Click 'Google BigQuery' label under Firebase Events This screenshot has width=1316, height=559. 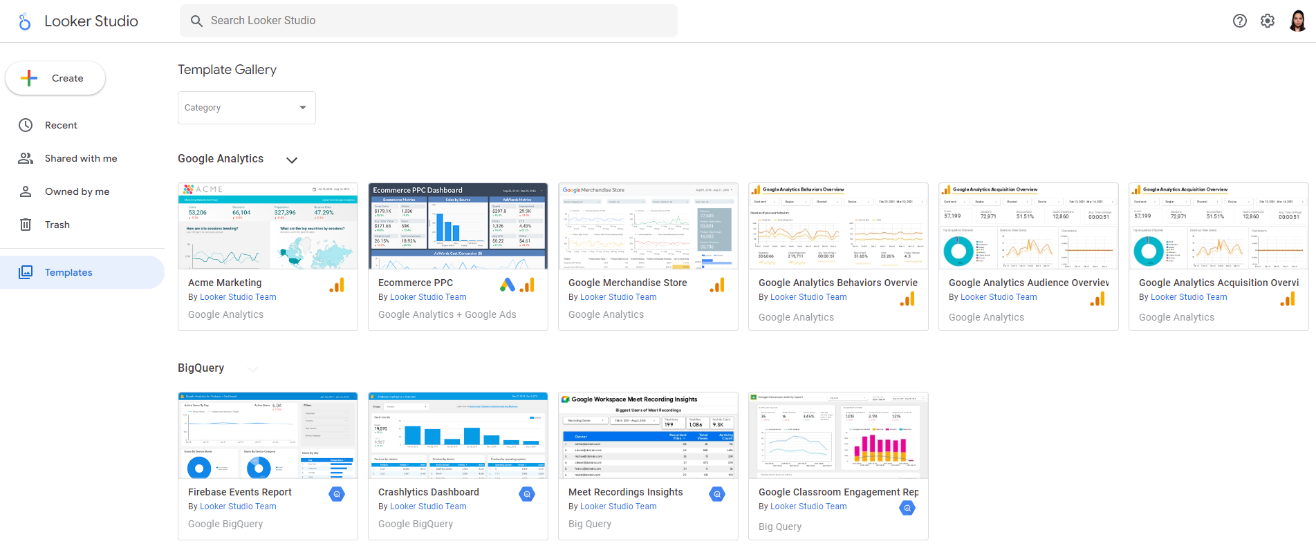[x=225, y=524]
